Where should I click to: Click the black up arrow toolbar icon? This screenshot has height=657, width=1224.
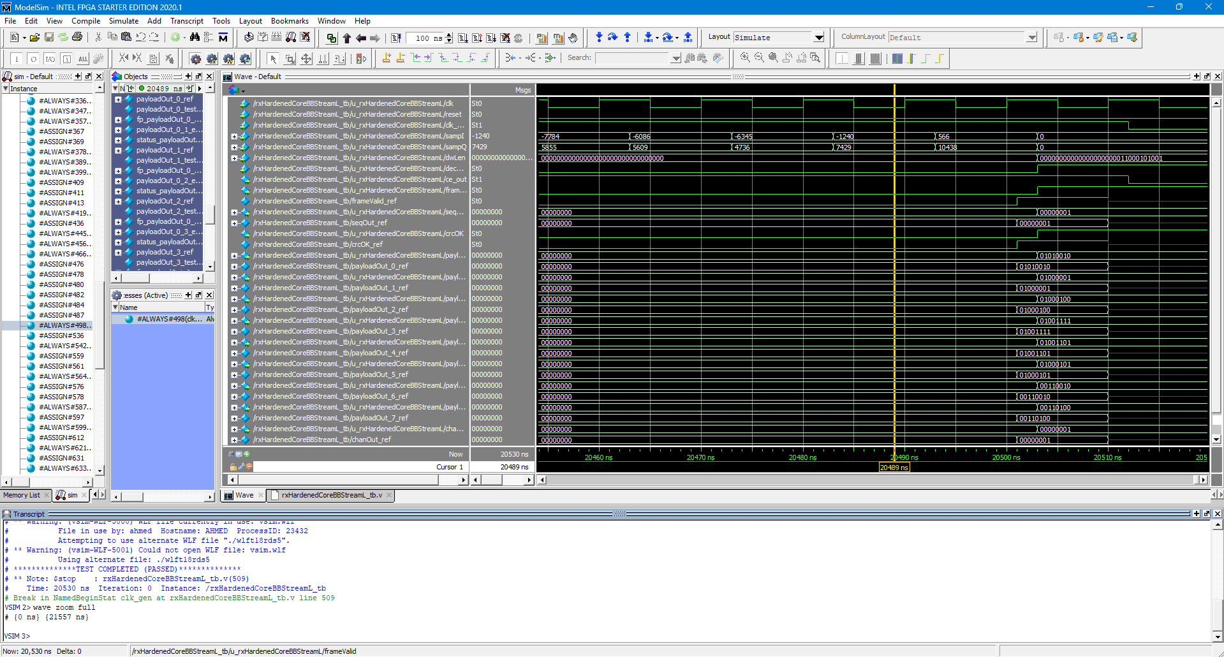coord(346,38)
